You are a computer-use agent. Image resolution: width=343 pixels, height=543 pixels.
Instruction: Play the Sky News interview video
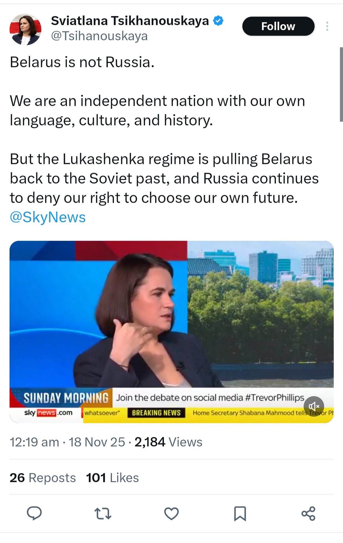pos(171,317)
